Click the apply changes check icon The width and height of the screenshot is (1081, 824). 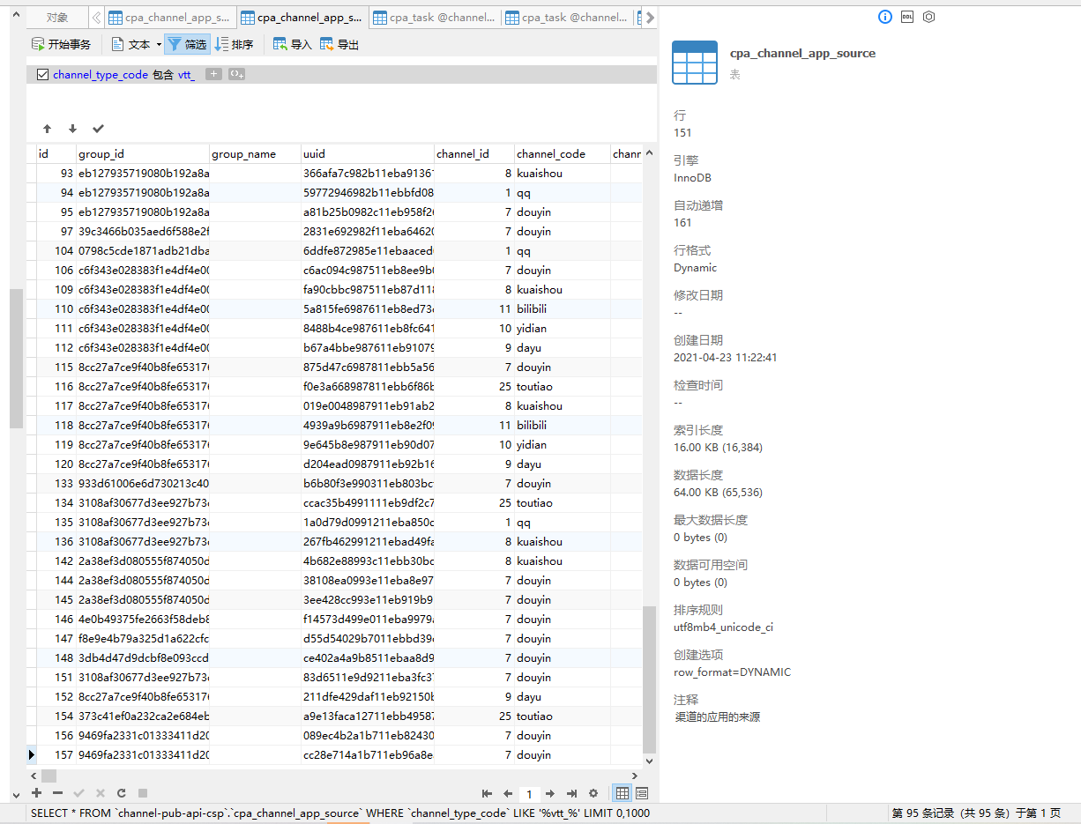pyautogui.click(x=78, y=793)
